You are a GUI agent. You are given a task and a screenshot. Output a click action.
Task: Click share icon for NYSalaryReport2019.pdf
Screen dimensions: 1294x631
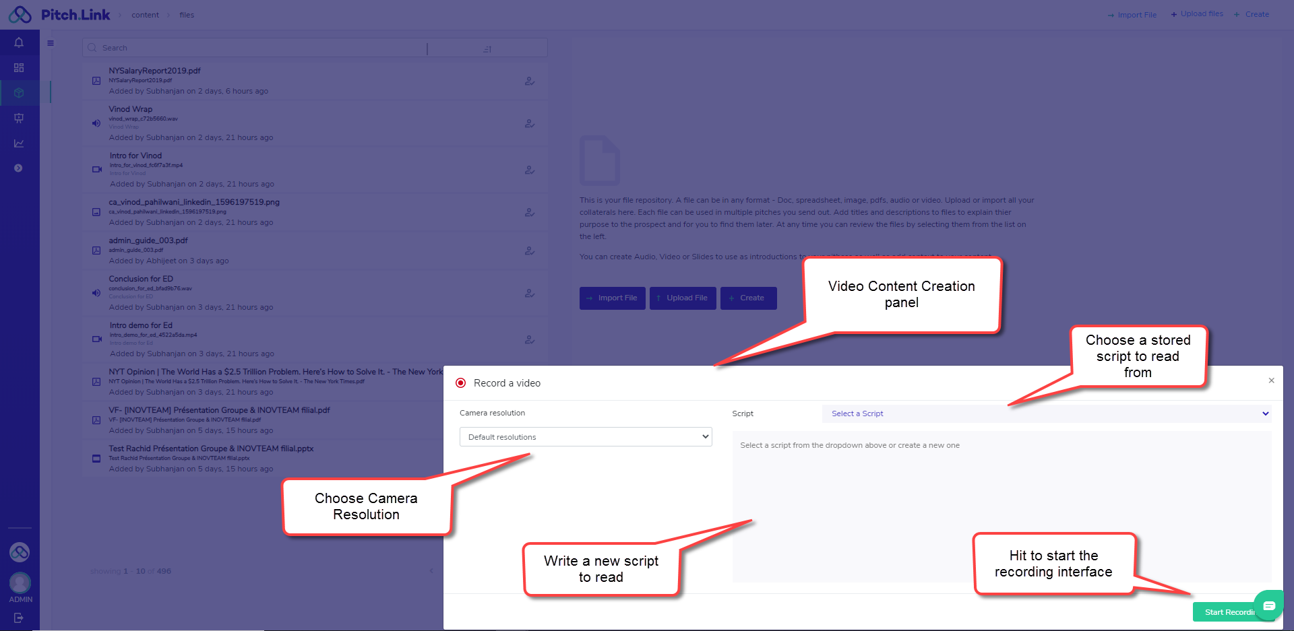(x=530, y=81)
